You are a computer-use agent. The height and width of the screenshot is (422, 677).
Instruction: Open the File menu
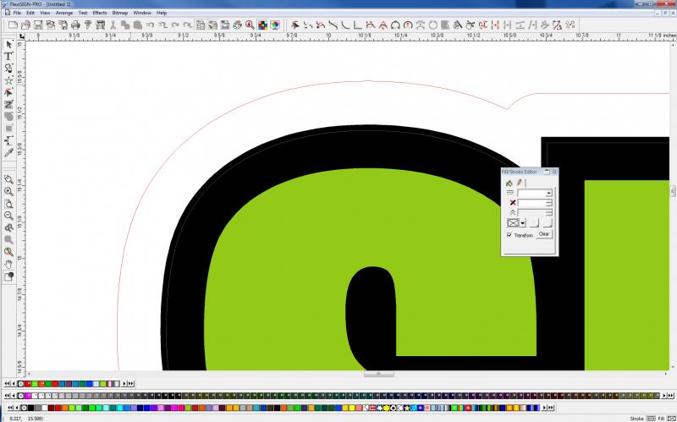pos(17,13)
